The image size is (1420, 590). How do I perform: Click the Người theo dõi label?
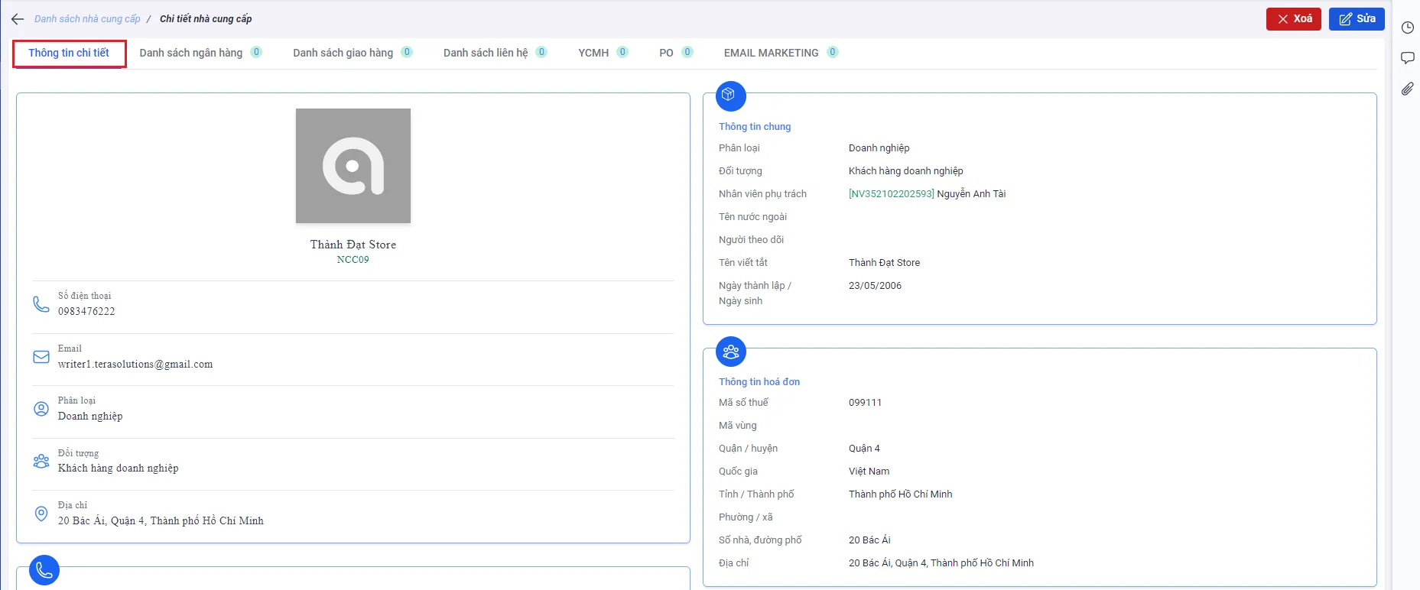751,240
